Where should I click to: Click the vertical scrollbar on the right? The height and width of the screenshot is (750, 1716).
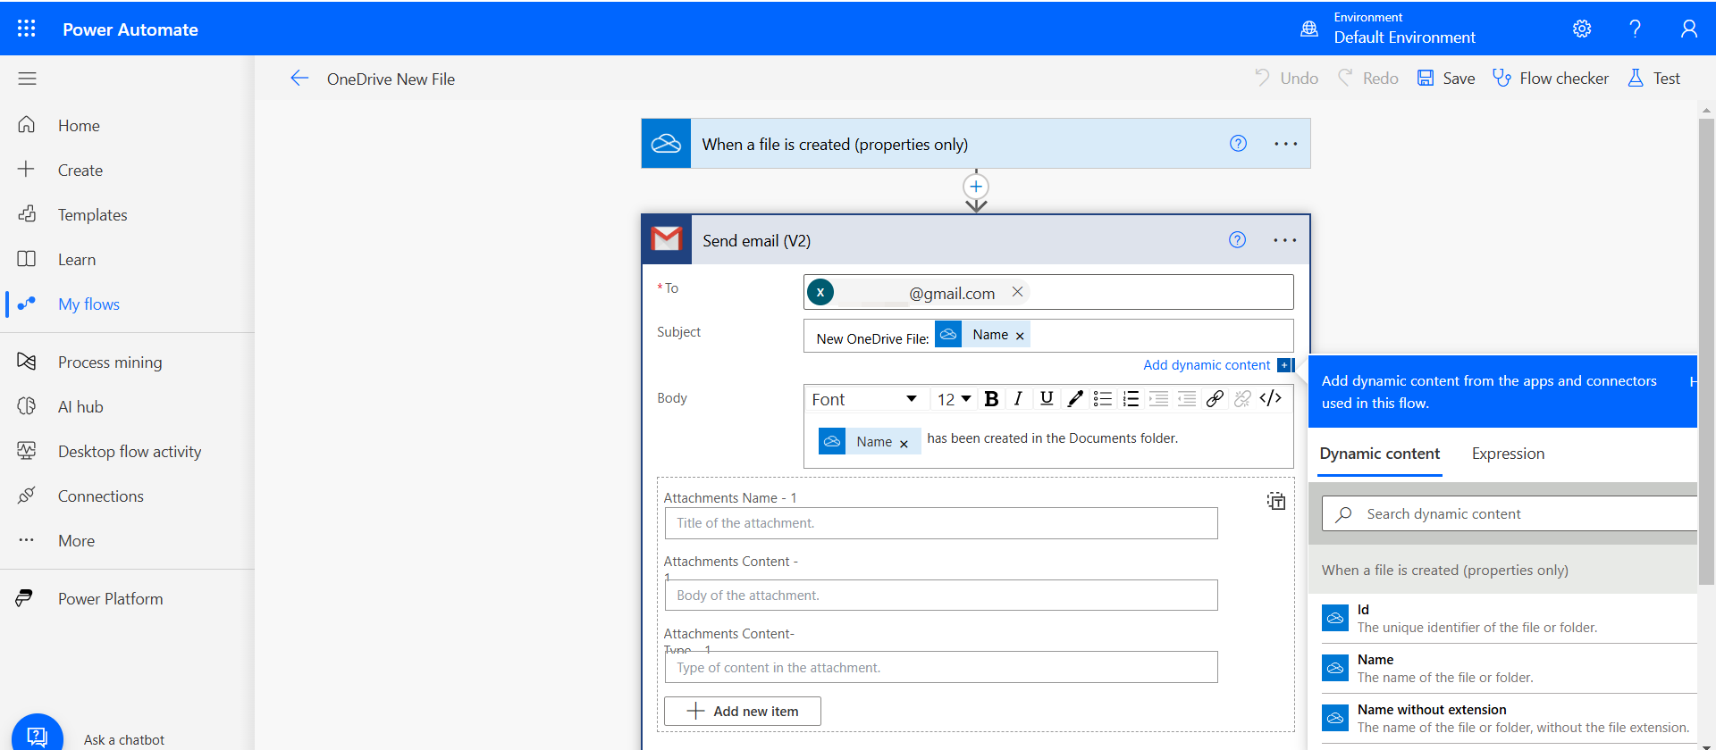point(1706,352)
